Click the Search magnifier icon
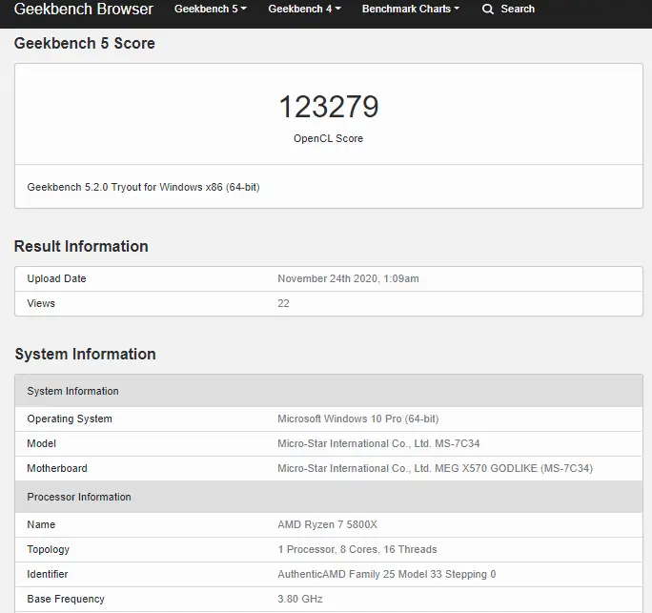This screenshot has width=652, height=613. tap(488, 10)
